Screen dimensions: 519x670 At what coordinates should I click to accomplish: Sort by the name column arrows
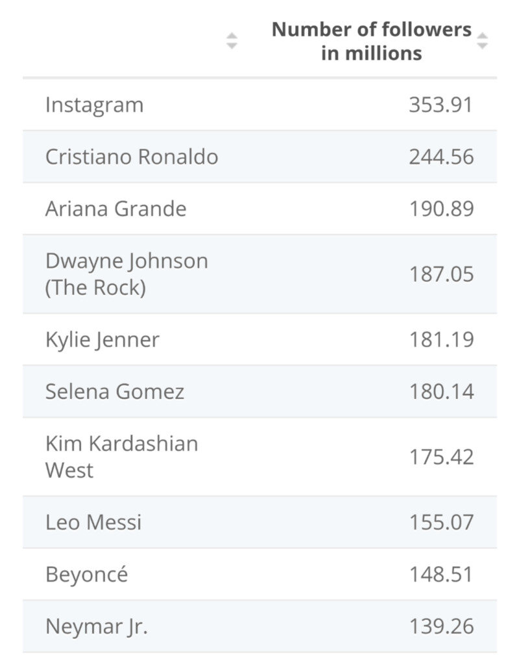click(232, 41)
